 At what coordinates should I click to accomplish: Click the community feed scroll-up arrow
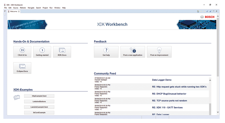[210, 80]
